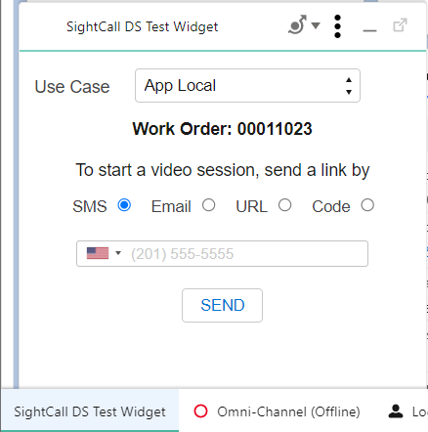Open SightCall DS Test Widget utility bar tab
This screenshot has width=428, height=432.
90,411
